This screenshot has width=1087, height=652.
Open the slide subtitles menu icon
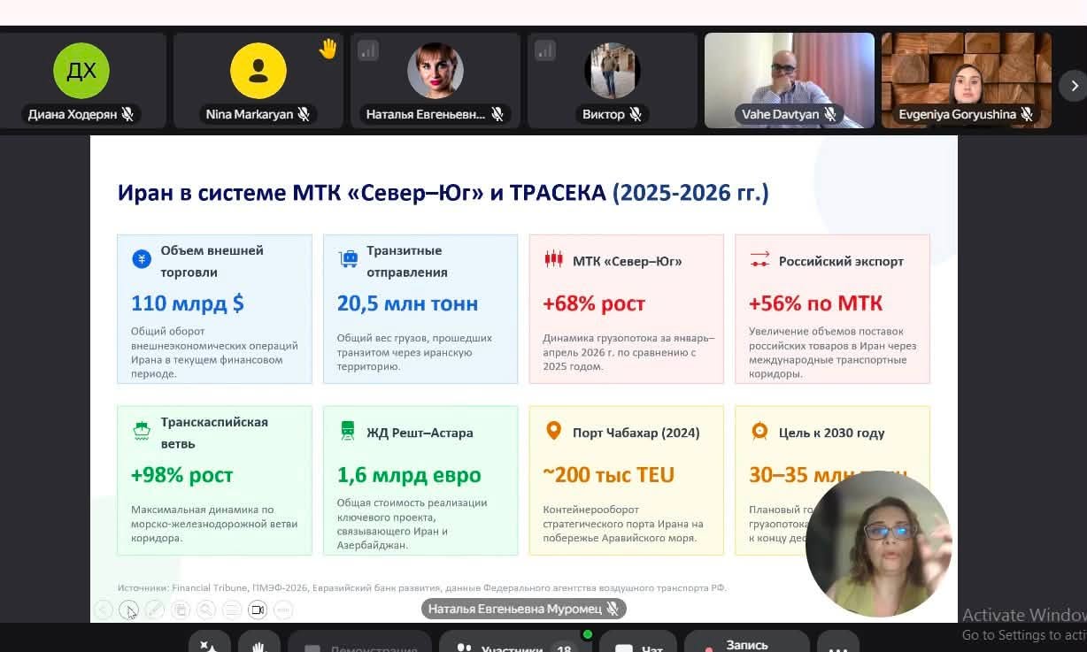point(232,610)
